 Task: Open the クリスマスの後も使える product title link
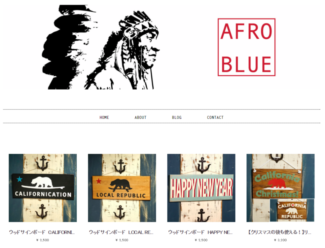pos(280,232)
